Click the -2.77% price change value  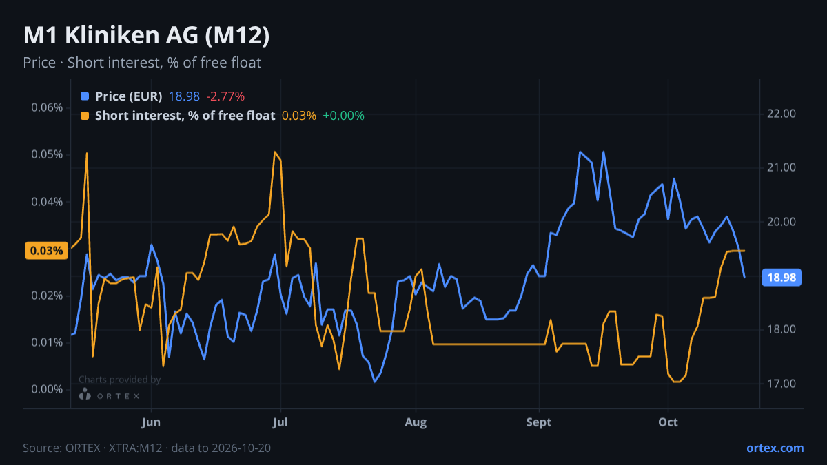coord(225,96)
